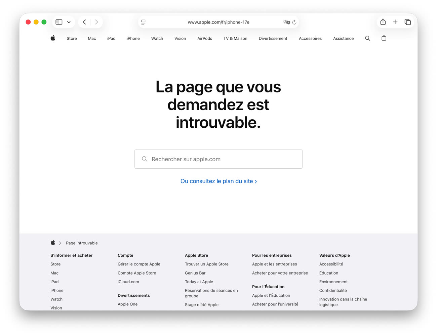Reload the page with refresh icon

[x=294, y=22]
